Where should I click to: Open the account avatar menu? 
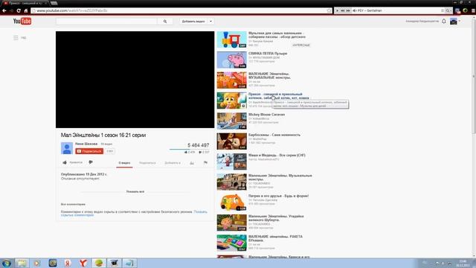coord(454,22)
